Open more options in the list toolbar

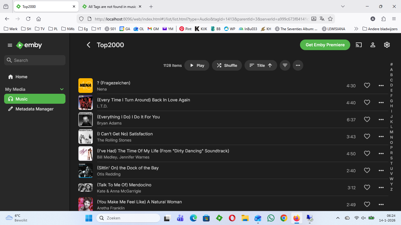pyautogui.click(x=298, y=65)
